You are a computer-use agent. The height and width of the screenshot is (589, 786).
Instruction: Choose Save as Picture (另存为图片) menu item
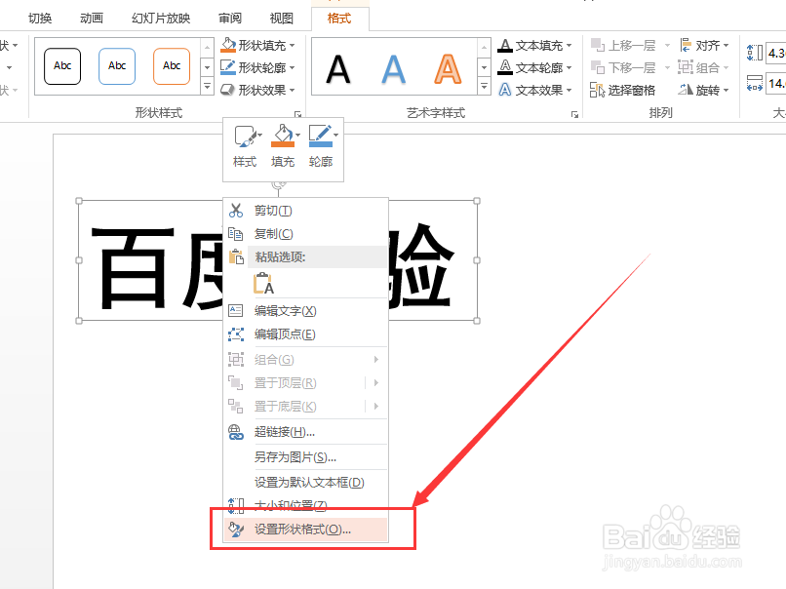(306, 457)
